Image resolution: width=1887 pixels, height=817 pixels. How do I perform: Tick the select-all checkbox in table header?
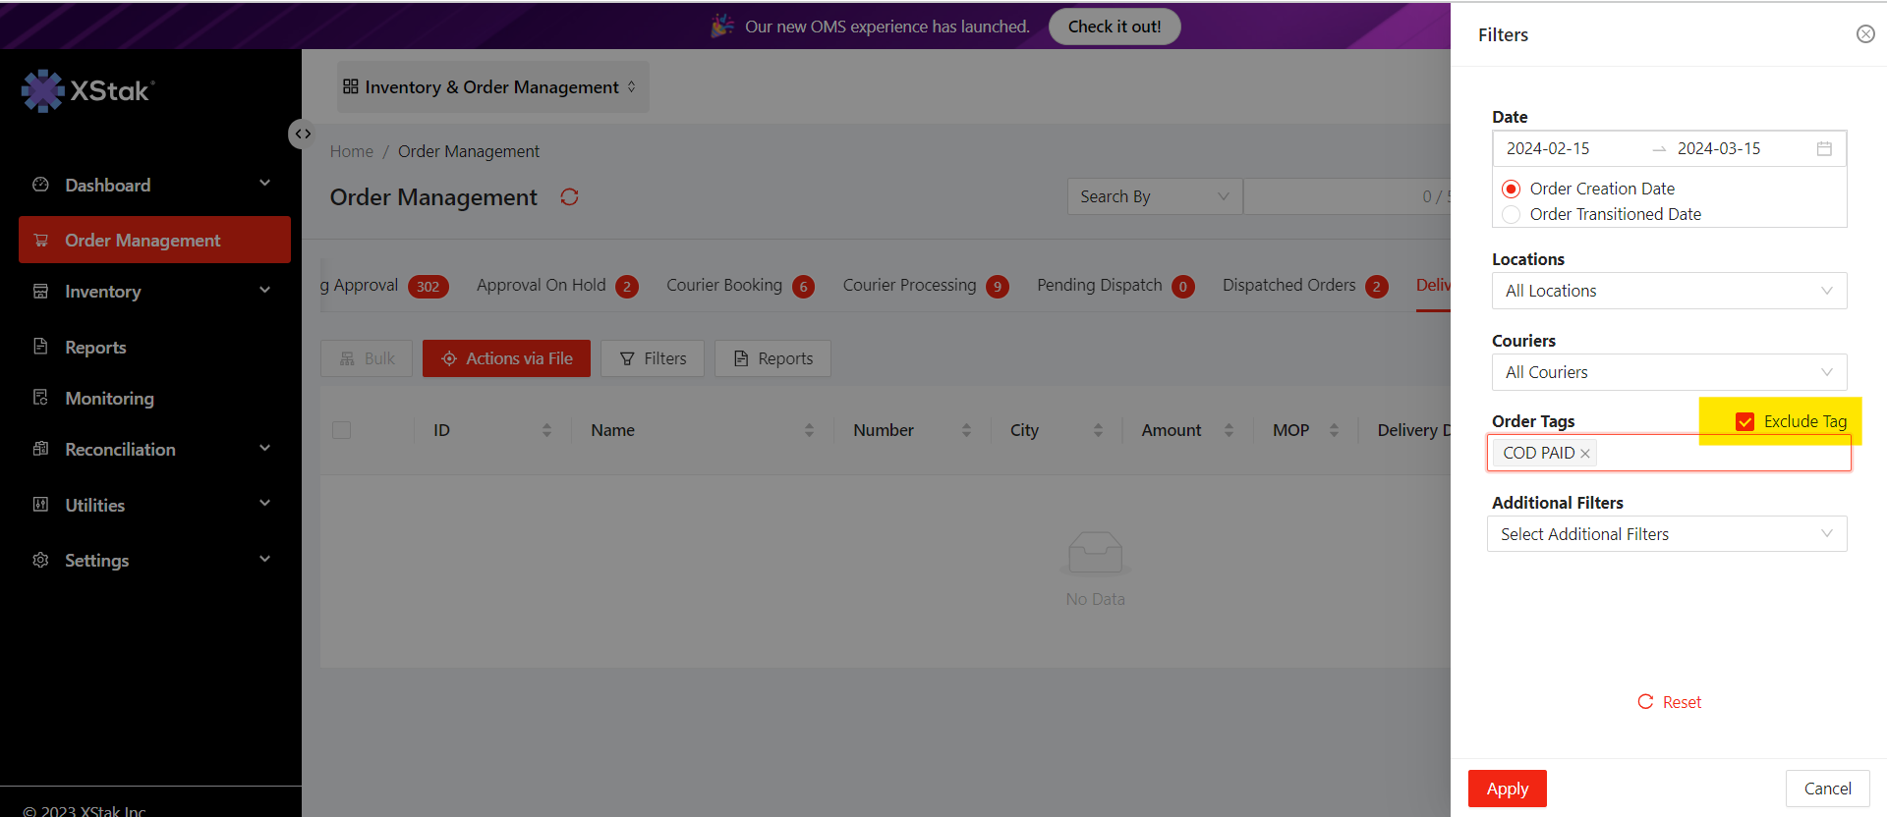pyautogui.click(x=342, y=430)
